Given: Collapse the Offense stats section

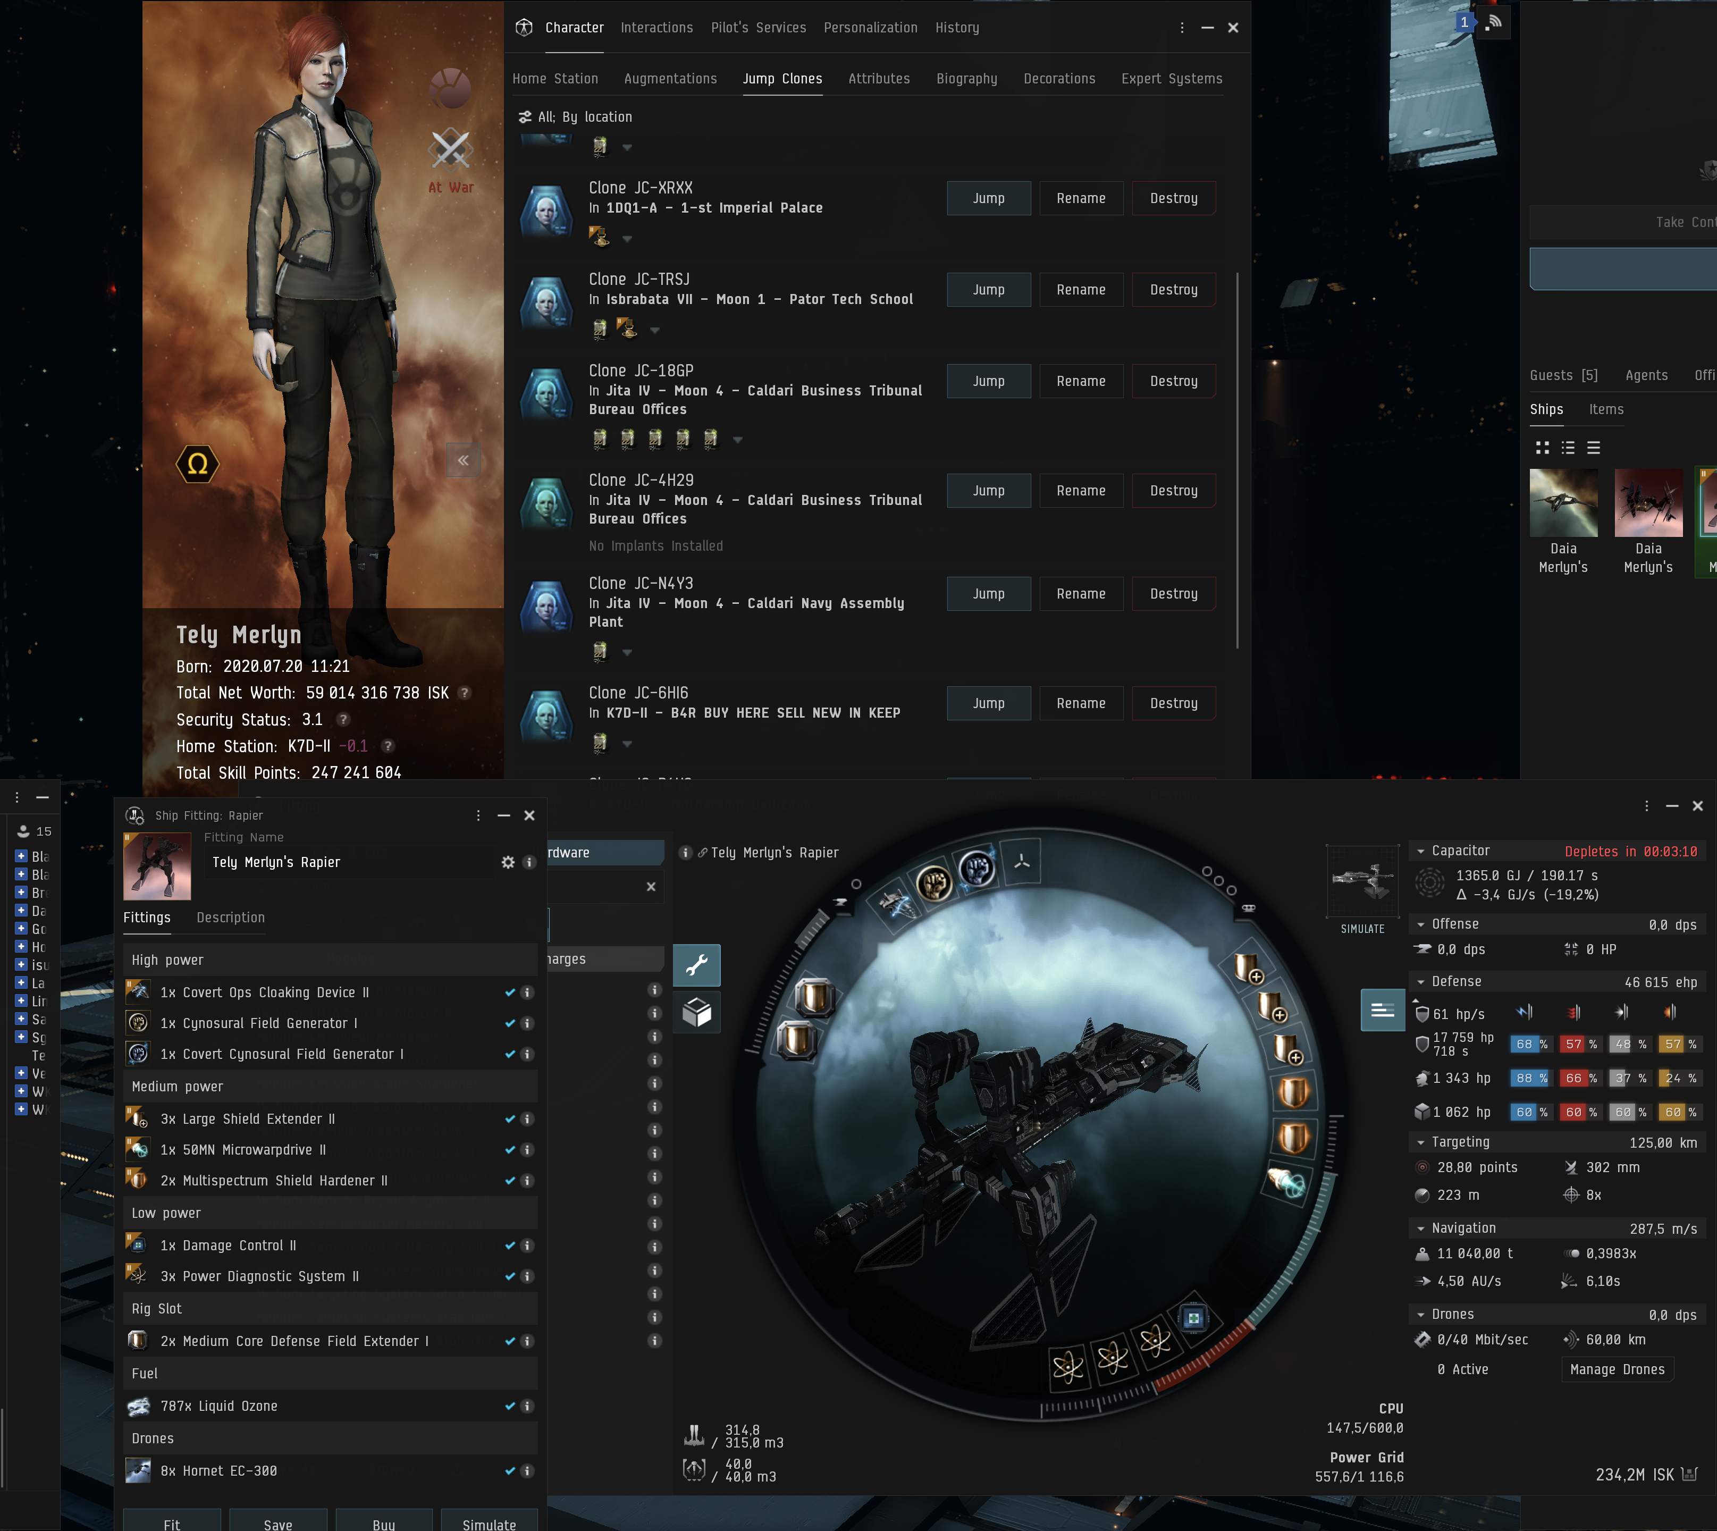Looking at the screenshot, I should pos(1421,924).
